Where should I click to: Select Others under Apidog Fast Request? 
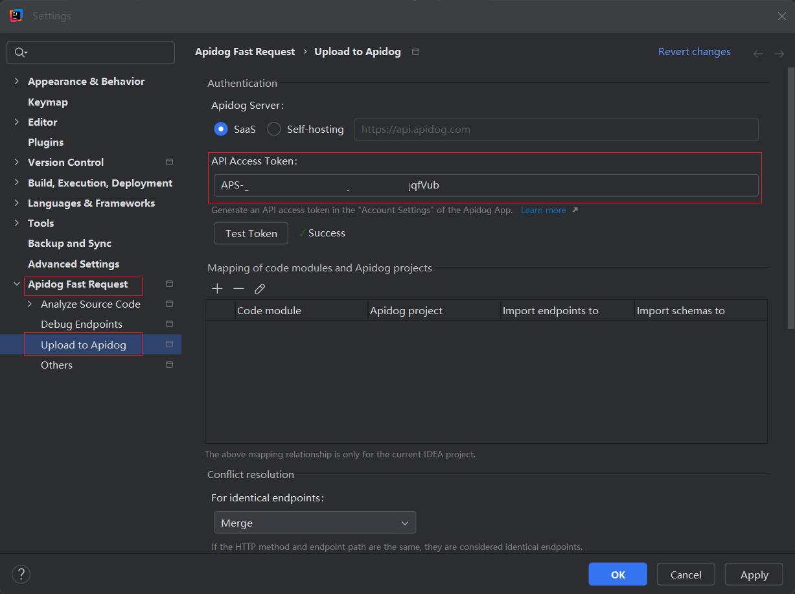click(x=56, y=365)
